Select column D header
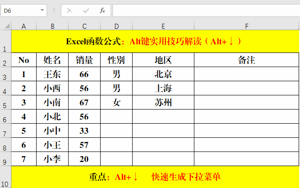Viewport: 300px width, 188px height. [x=116, y=26]
